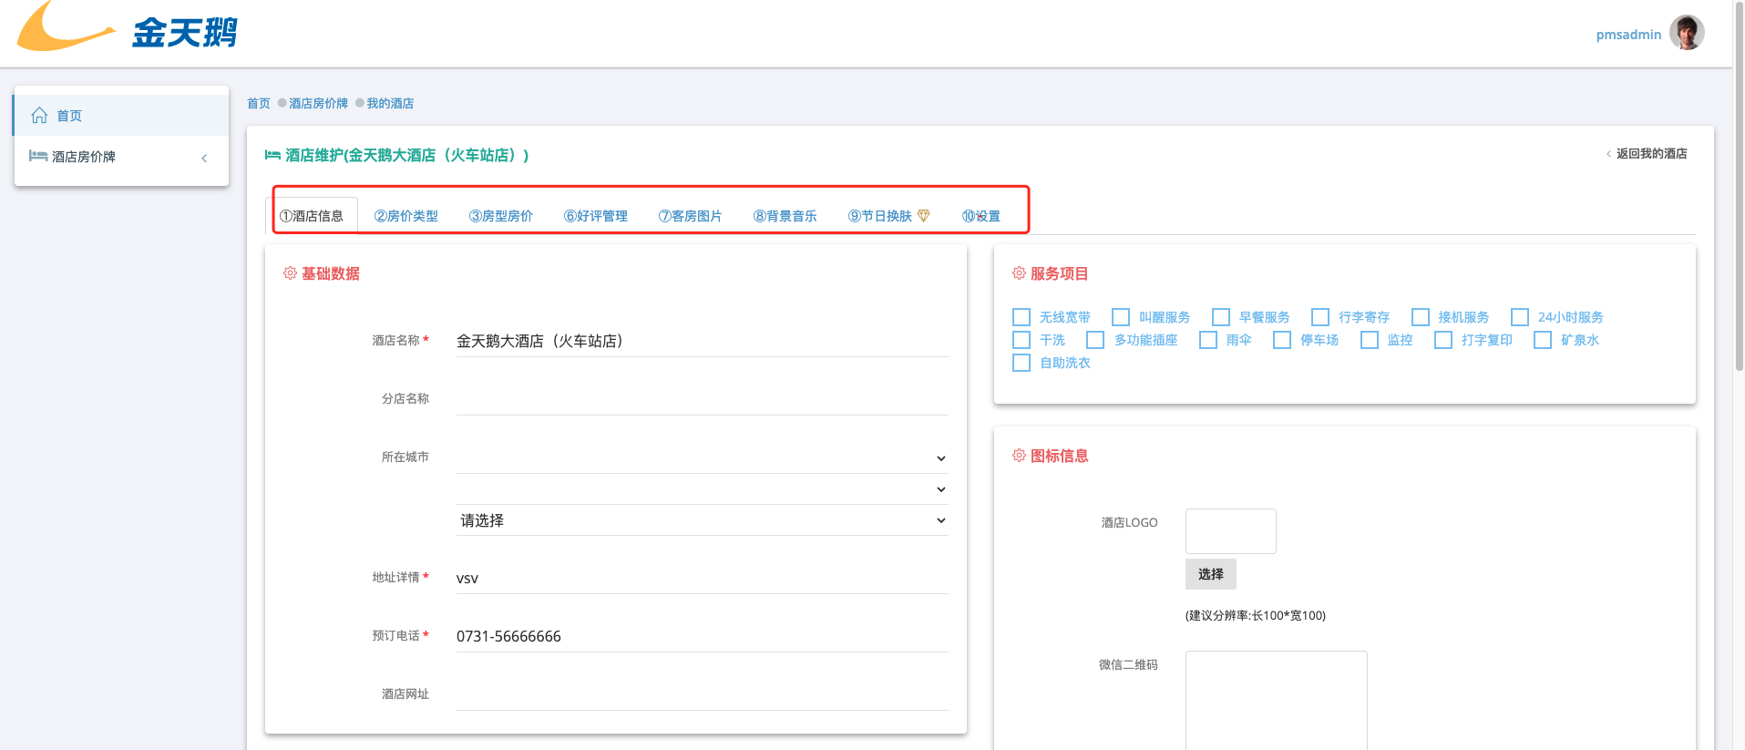This screenshot has width=1745, height=750.
Task: Enable the 停车场 checkbox
Action: tap(1282, 340)
